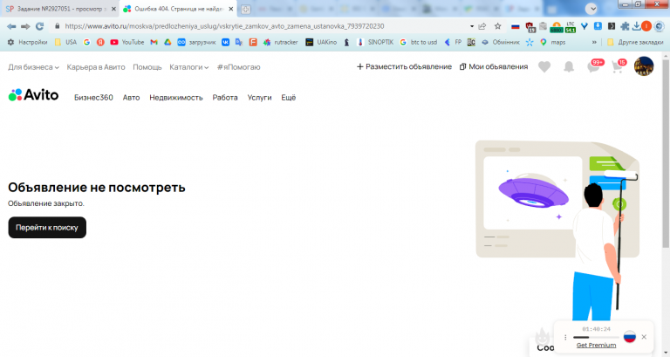Screen dimensions: 670x357
Task: Open the red shield ad blocker extension
Action: coord(530,27)
